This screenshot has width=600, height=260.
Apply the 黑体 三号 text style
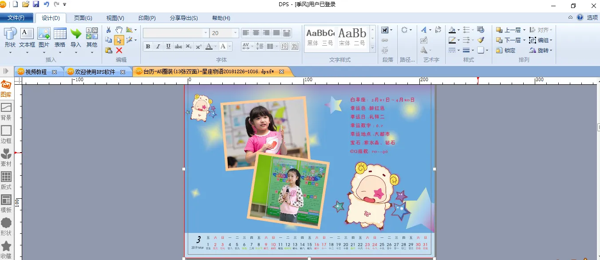pos(320,38)
